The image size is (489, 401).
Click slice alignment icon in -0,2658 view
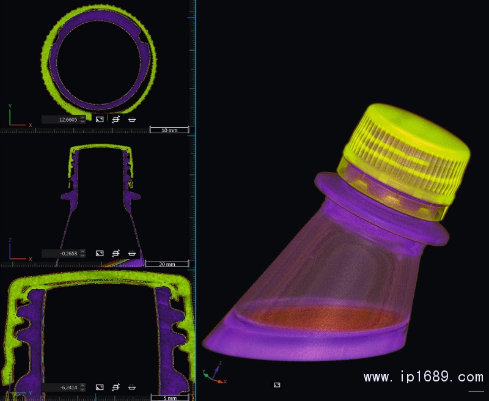click(116, 253)
